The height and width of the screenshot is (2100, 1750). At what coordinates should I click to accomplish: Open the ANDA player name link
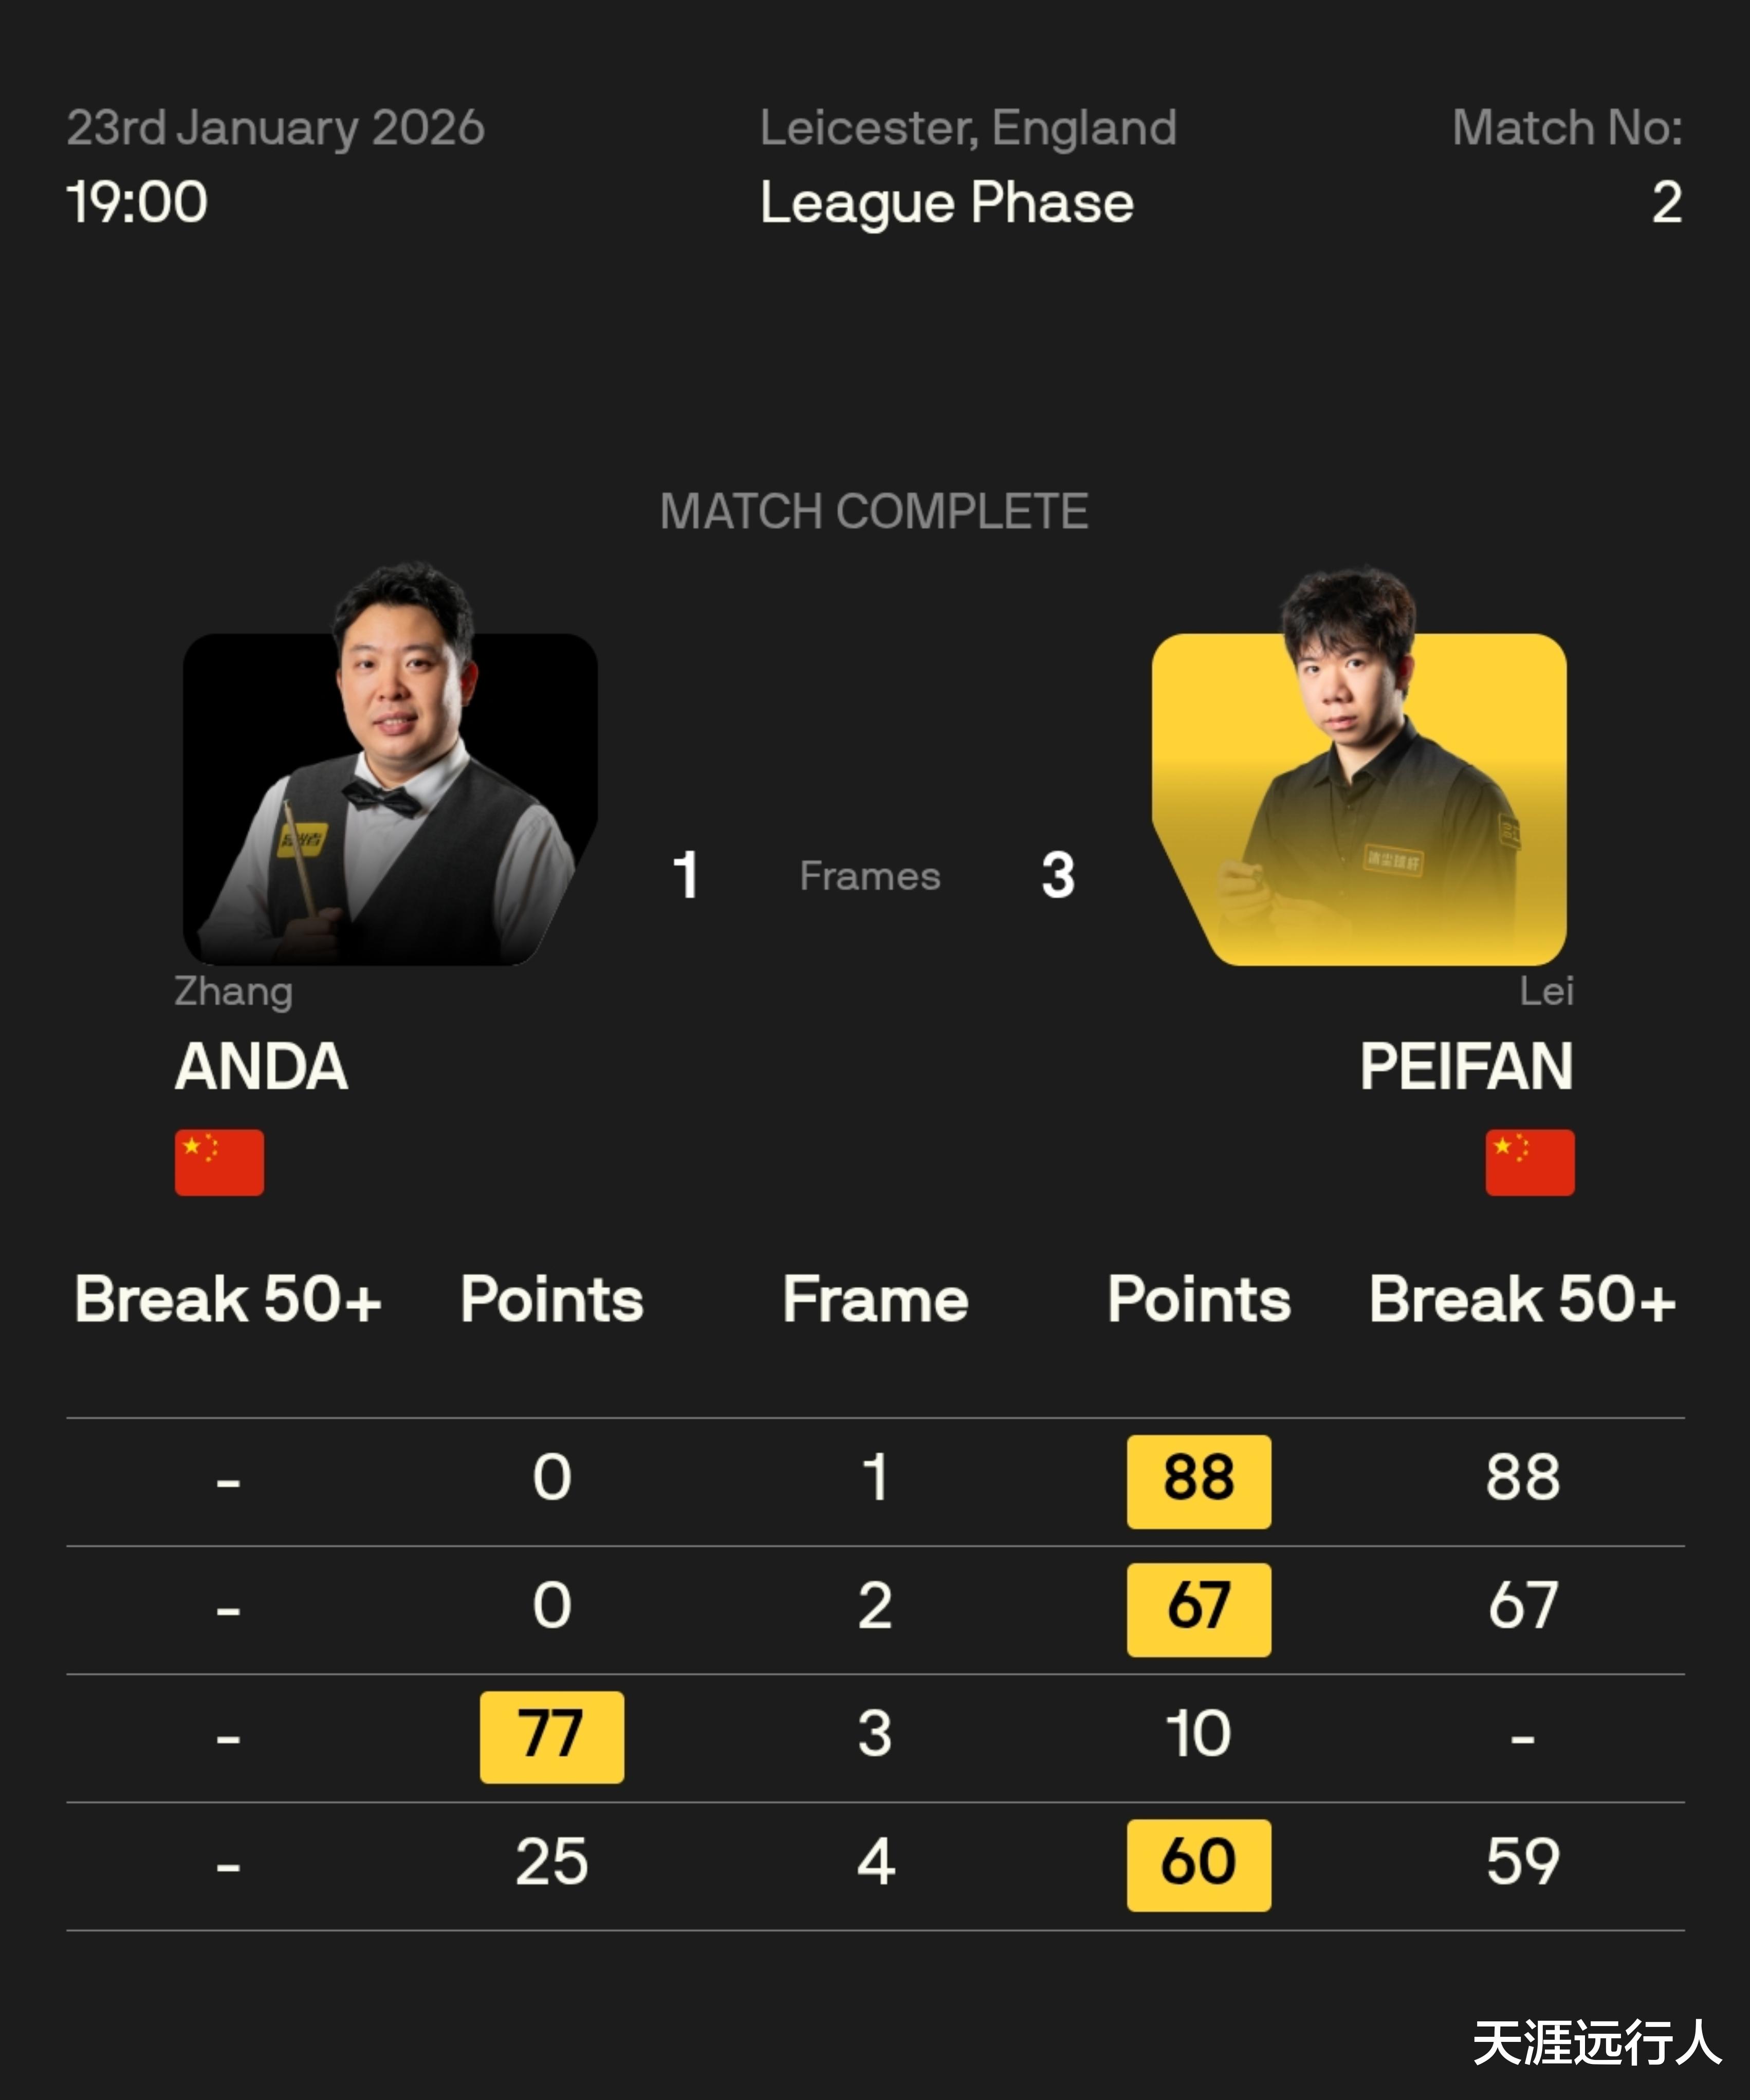[x=261, y=1066]
